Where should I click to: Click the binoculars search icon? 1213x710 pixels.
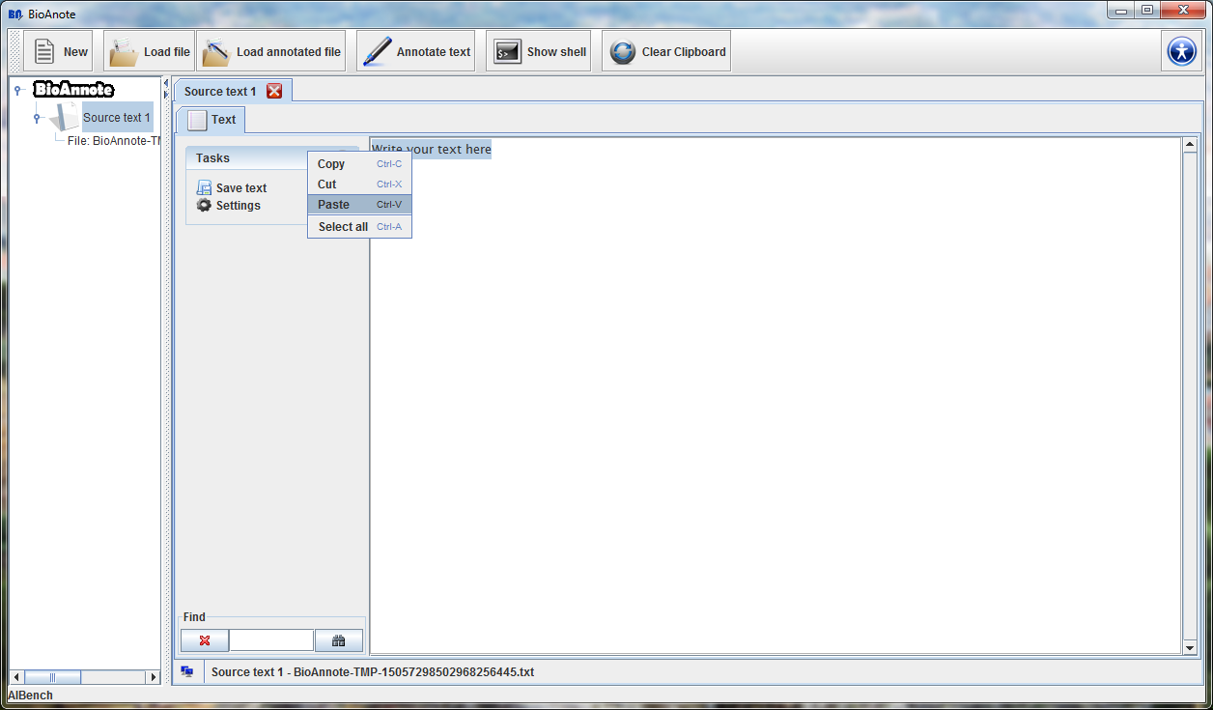click(339, 640)
